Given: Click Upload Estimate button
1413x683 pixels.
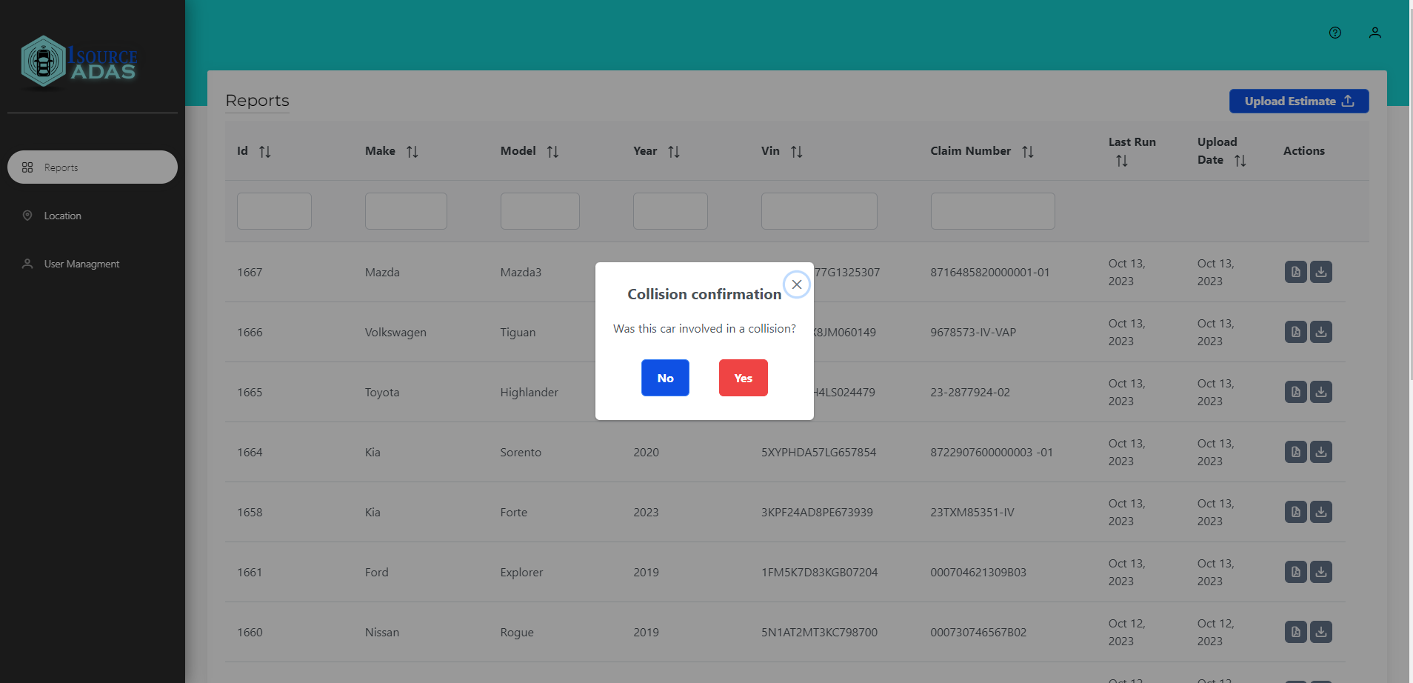Looking at the screenshot, I should tap(1299, 101).
